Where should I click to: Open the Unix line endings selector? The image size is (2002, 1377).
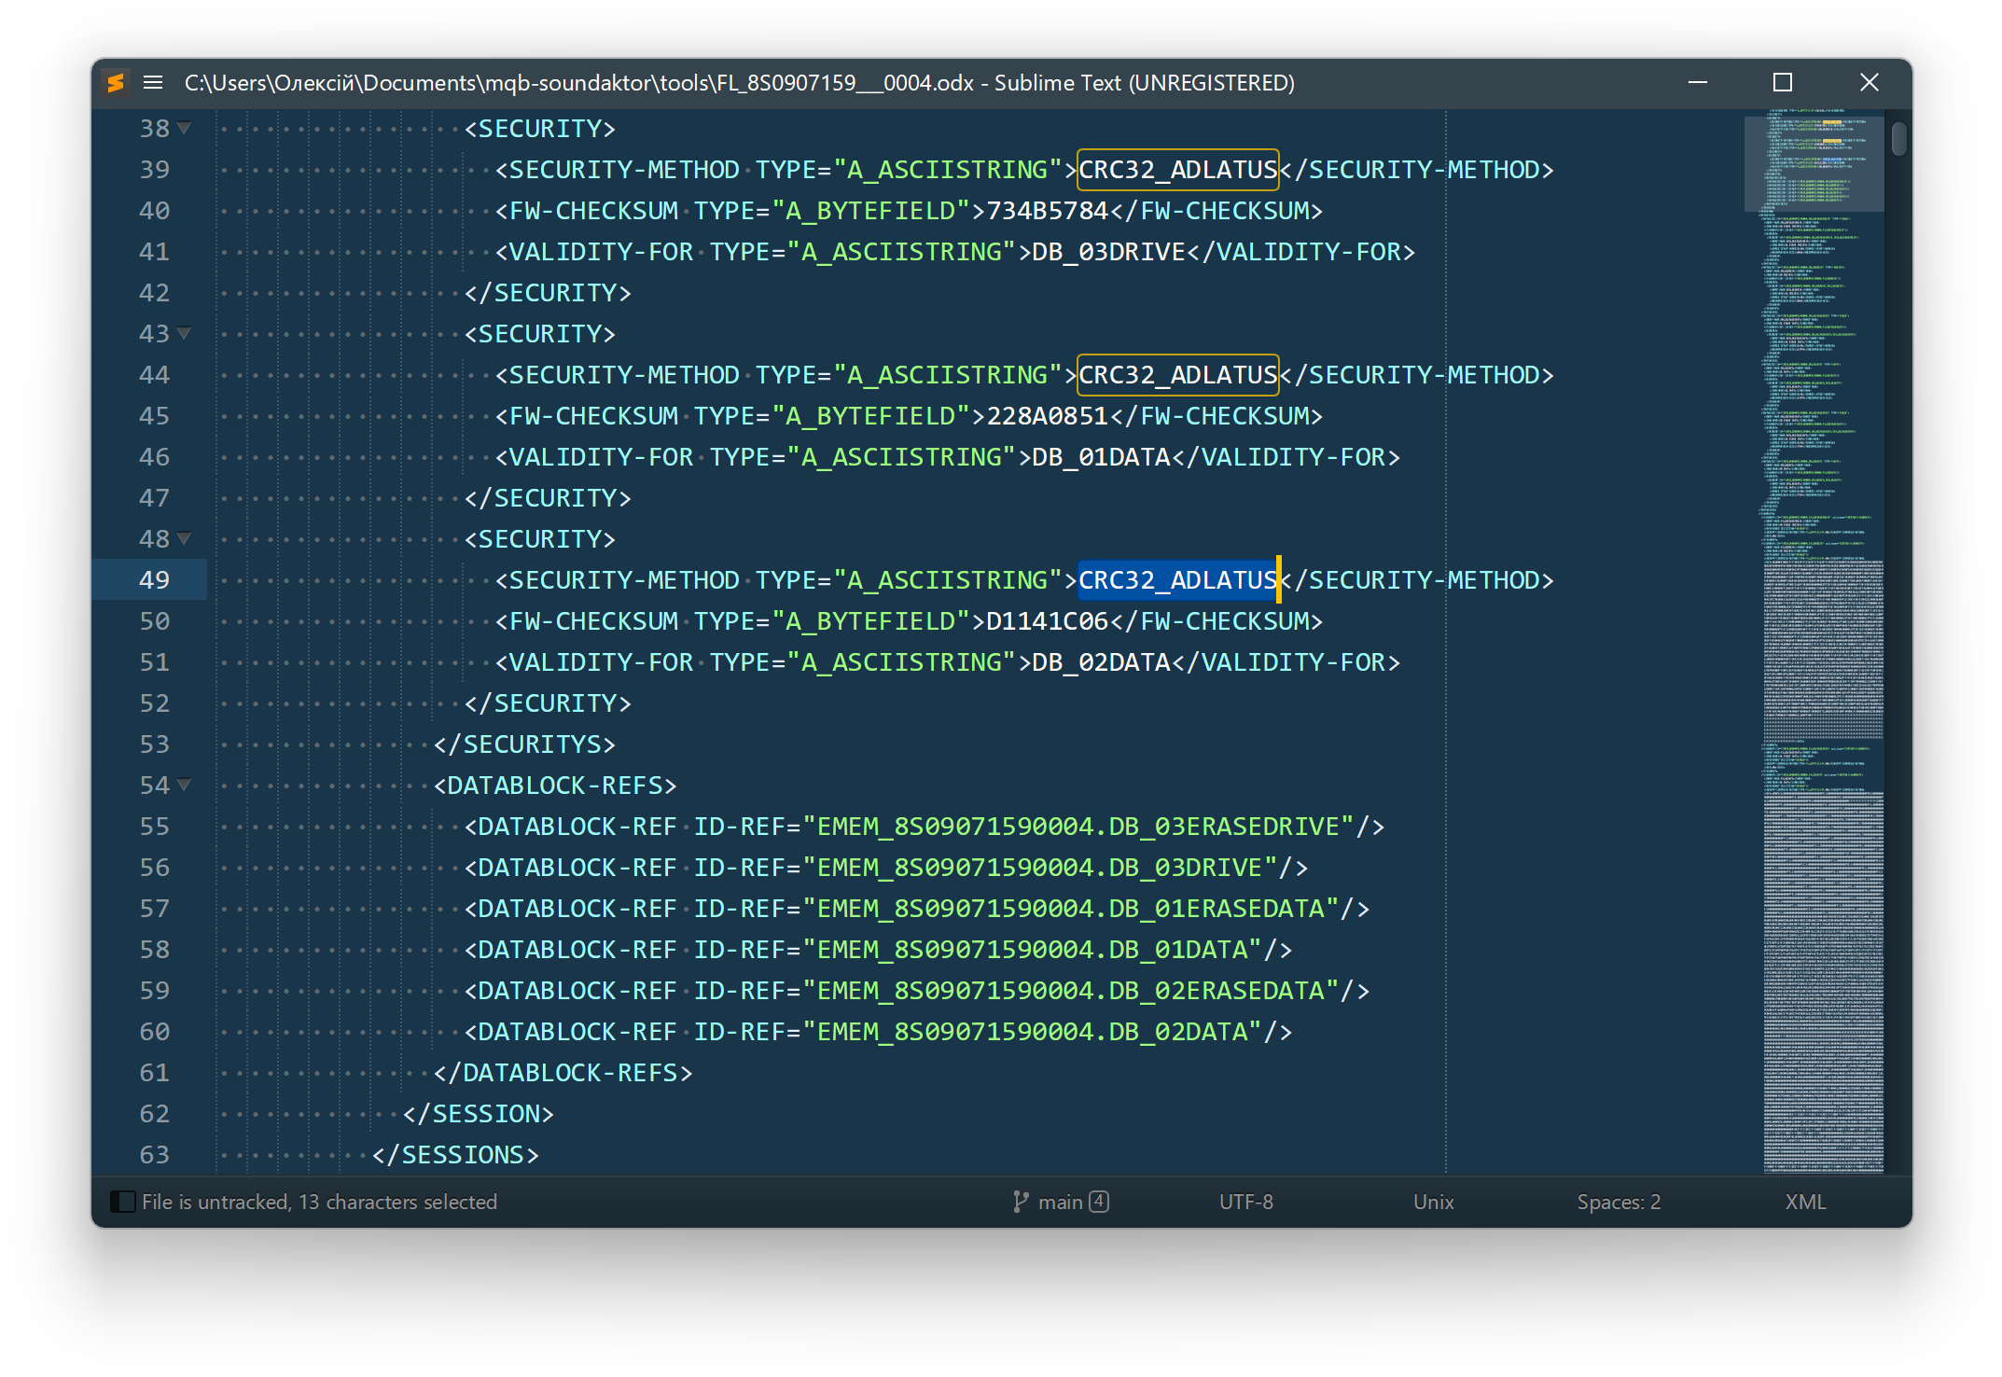coord(1433,1202)
